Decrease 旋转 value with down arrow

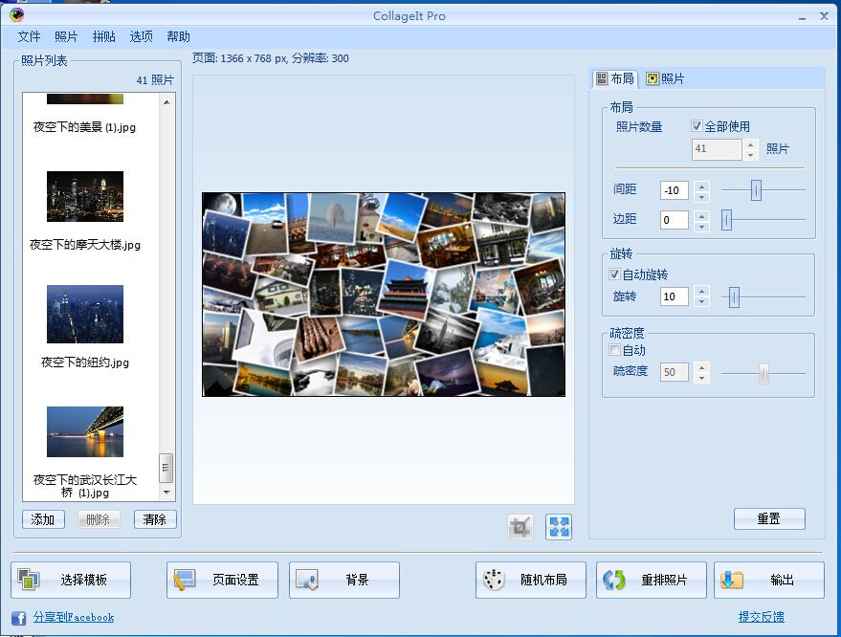[x=701, y=301]
